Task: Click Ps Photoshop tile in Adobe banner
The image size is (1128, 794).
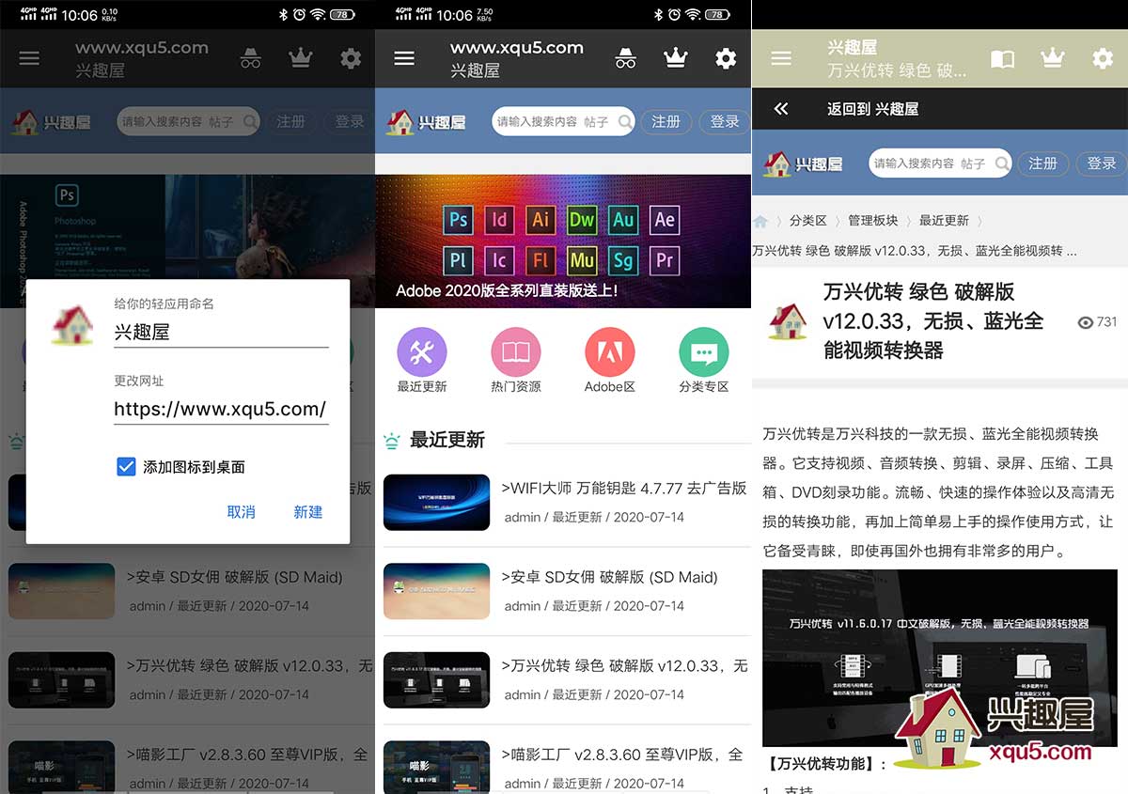Action: (x=458, y=220)
